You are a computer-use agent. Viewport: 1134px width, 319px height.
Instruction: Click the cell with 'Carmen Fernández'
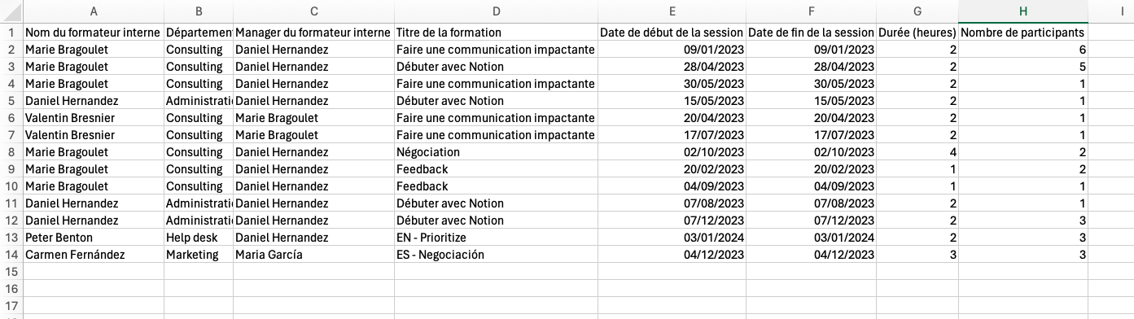click(94, 255)
